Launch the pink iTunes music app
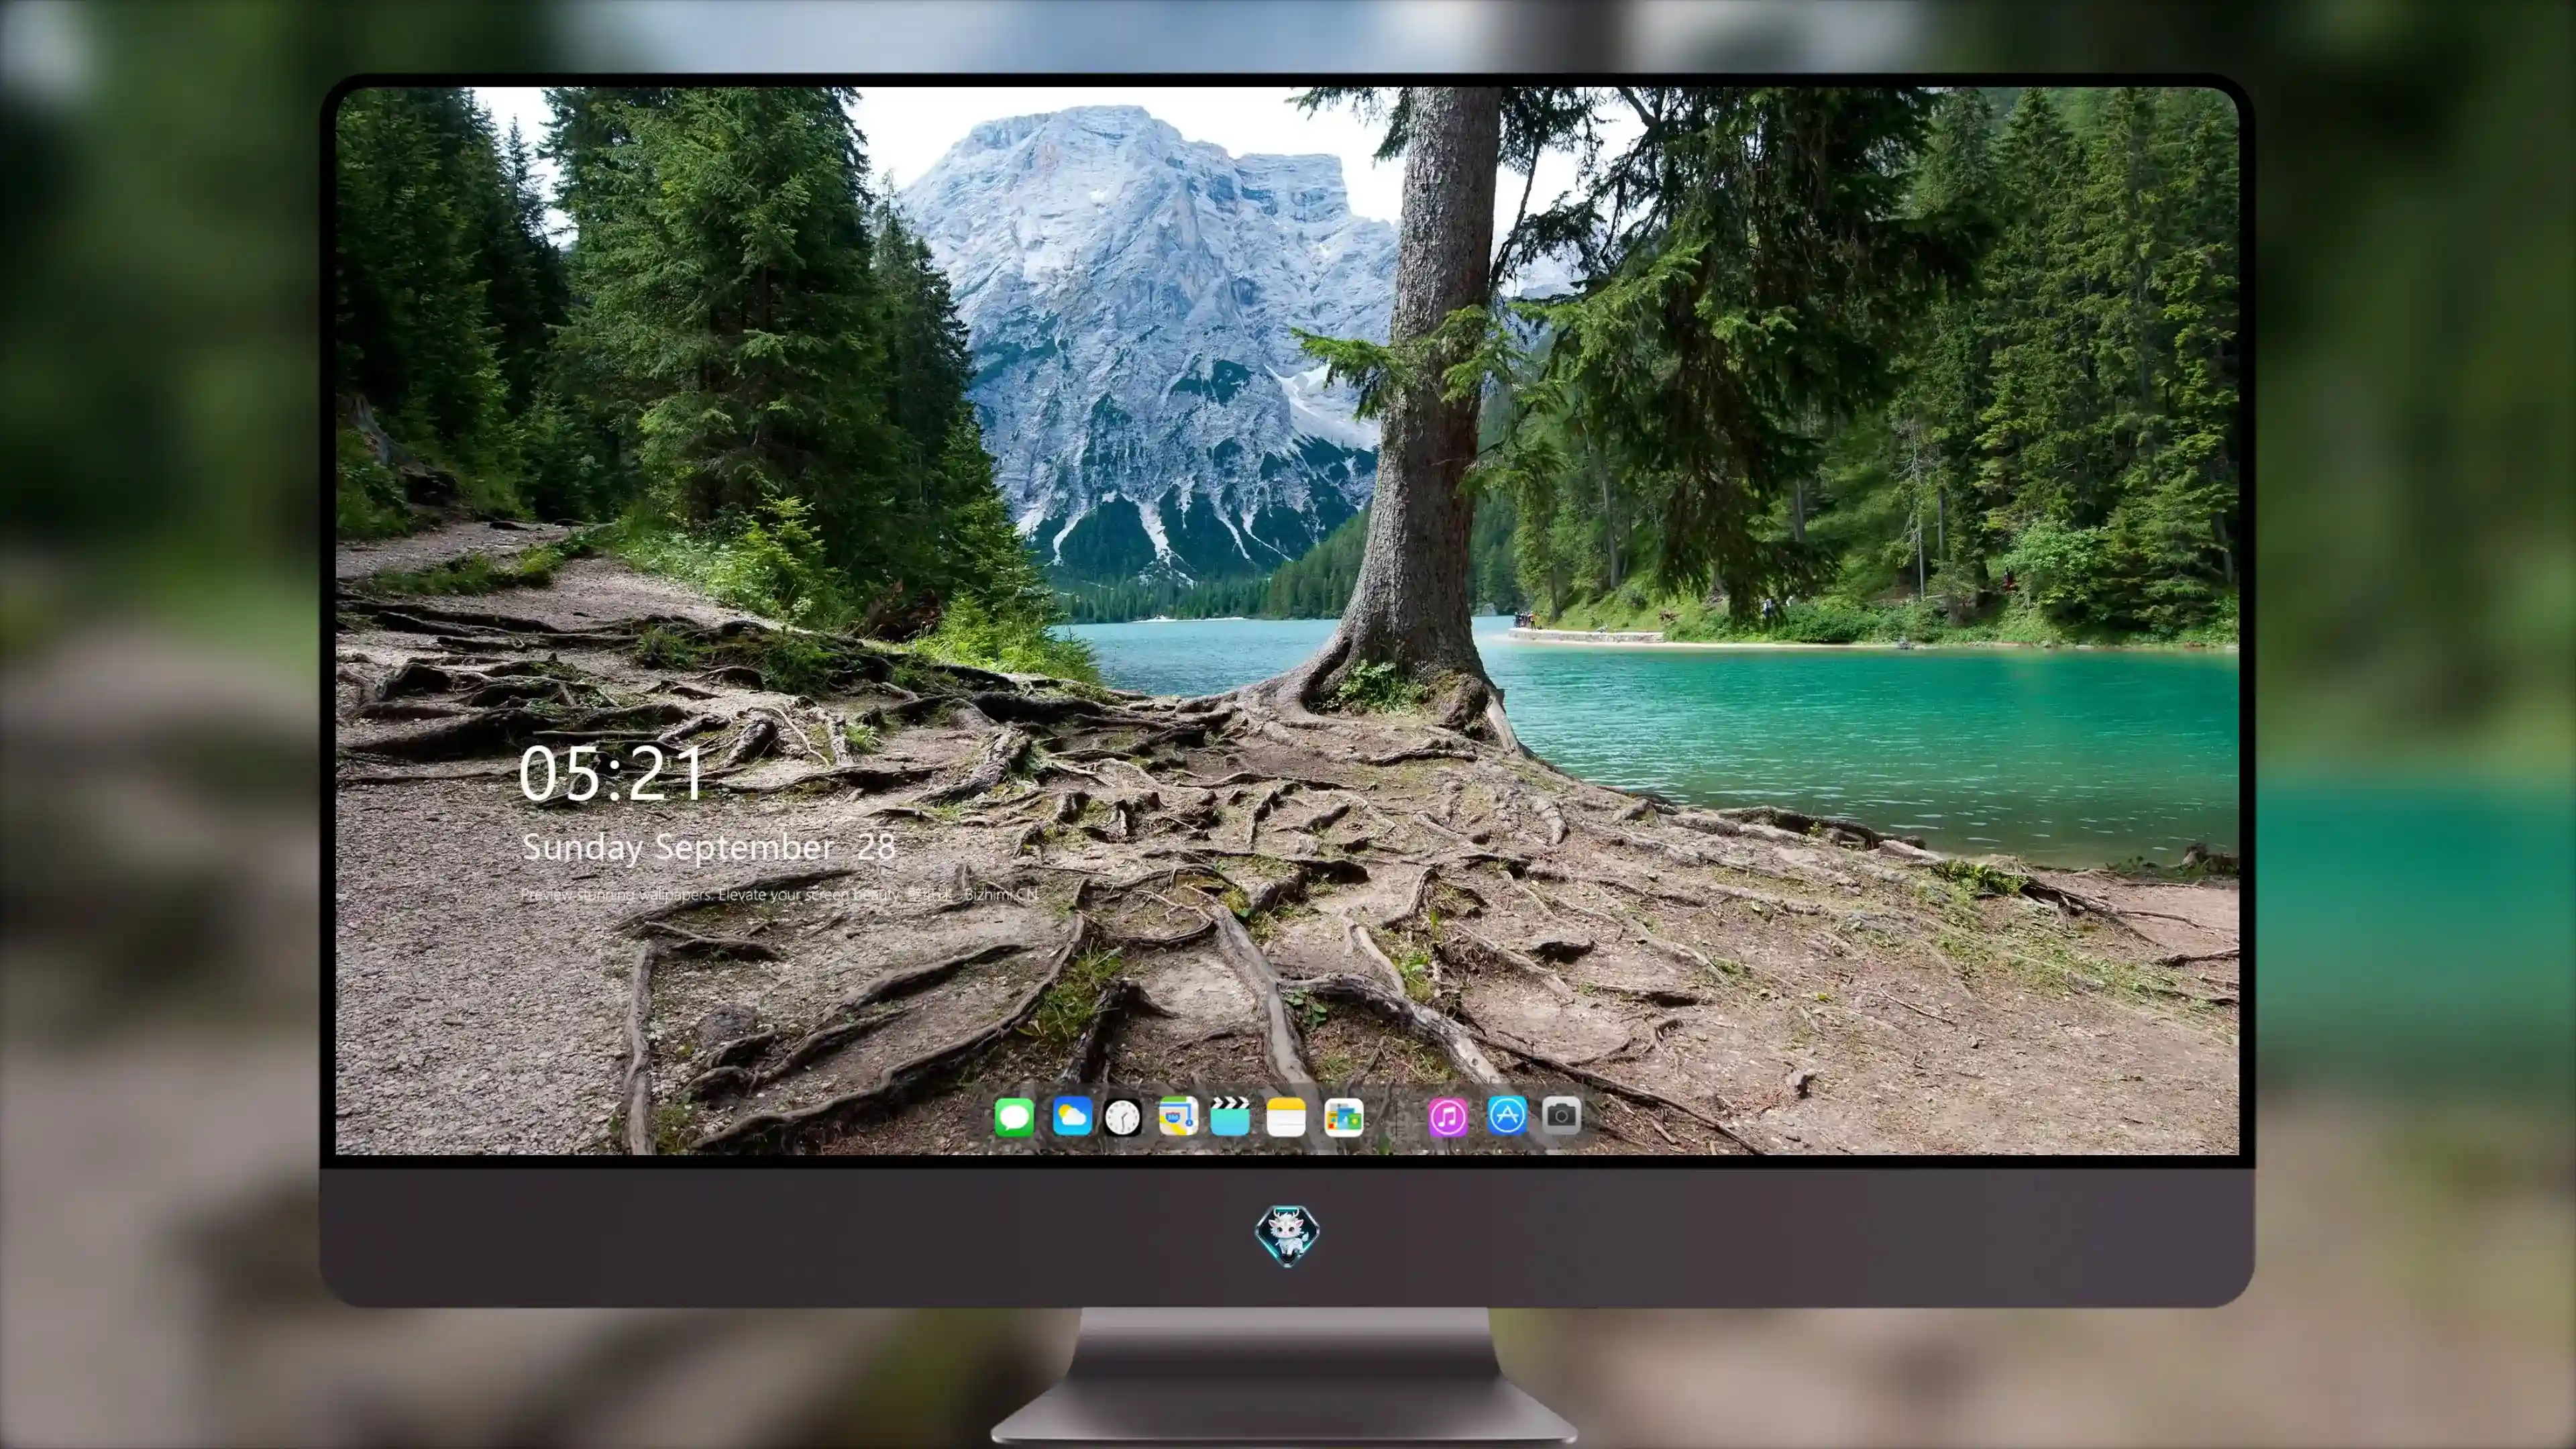The height and width of the screenshot is (1449, 2576). tap(1448, 1117)
